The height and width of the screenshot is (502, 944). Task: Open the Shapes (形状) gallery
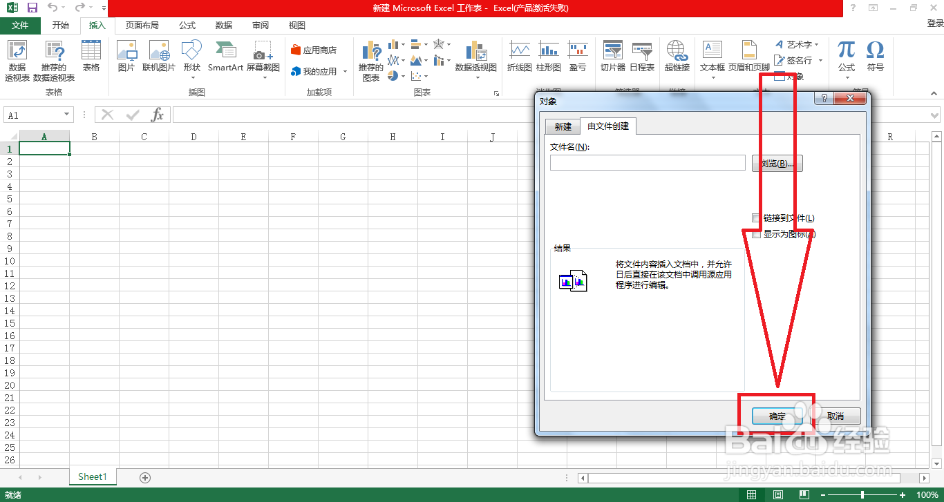tap(191, 61)
